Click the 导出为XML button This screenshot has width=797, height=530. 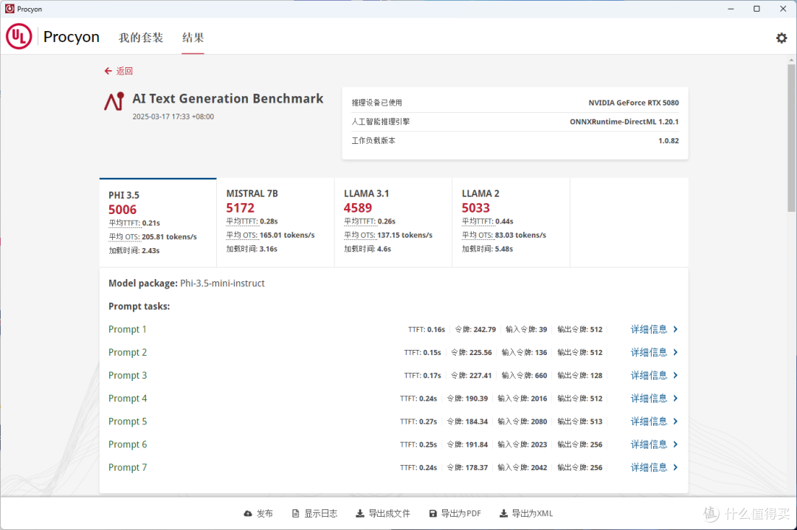point(526,513)
